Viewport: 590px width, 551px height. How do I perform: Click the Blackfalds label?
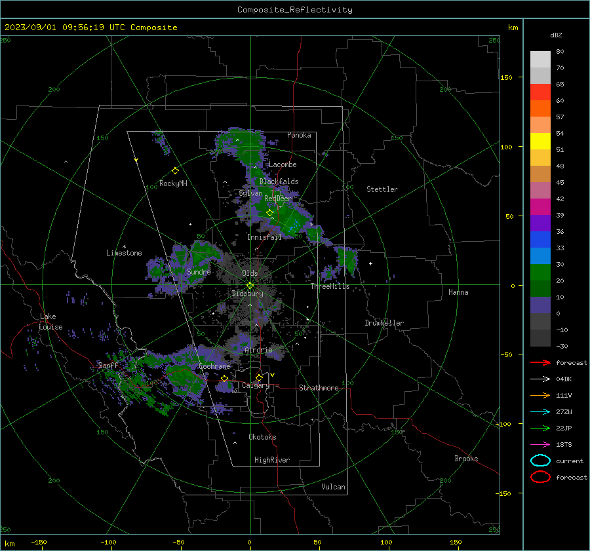(279, 181)
